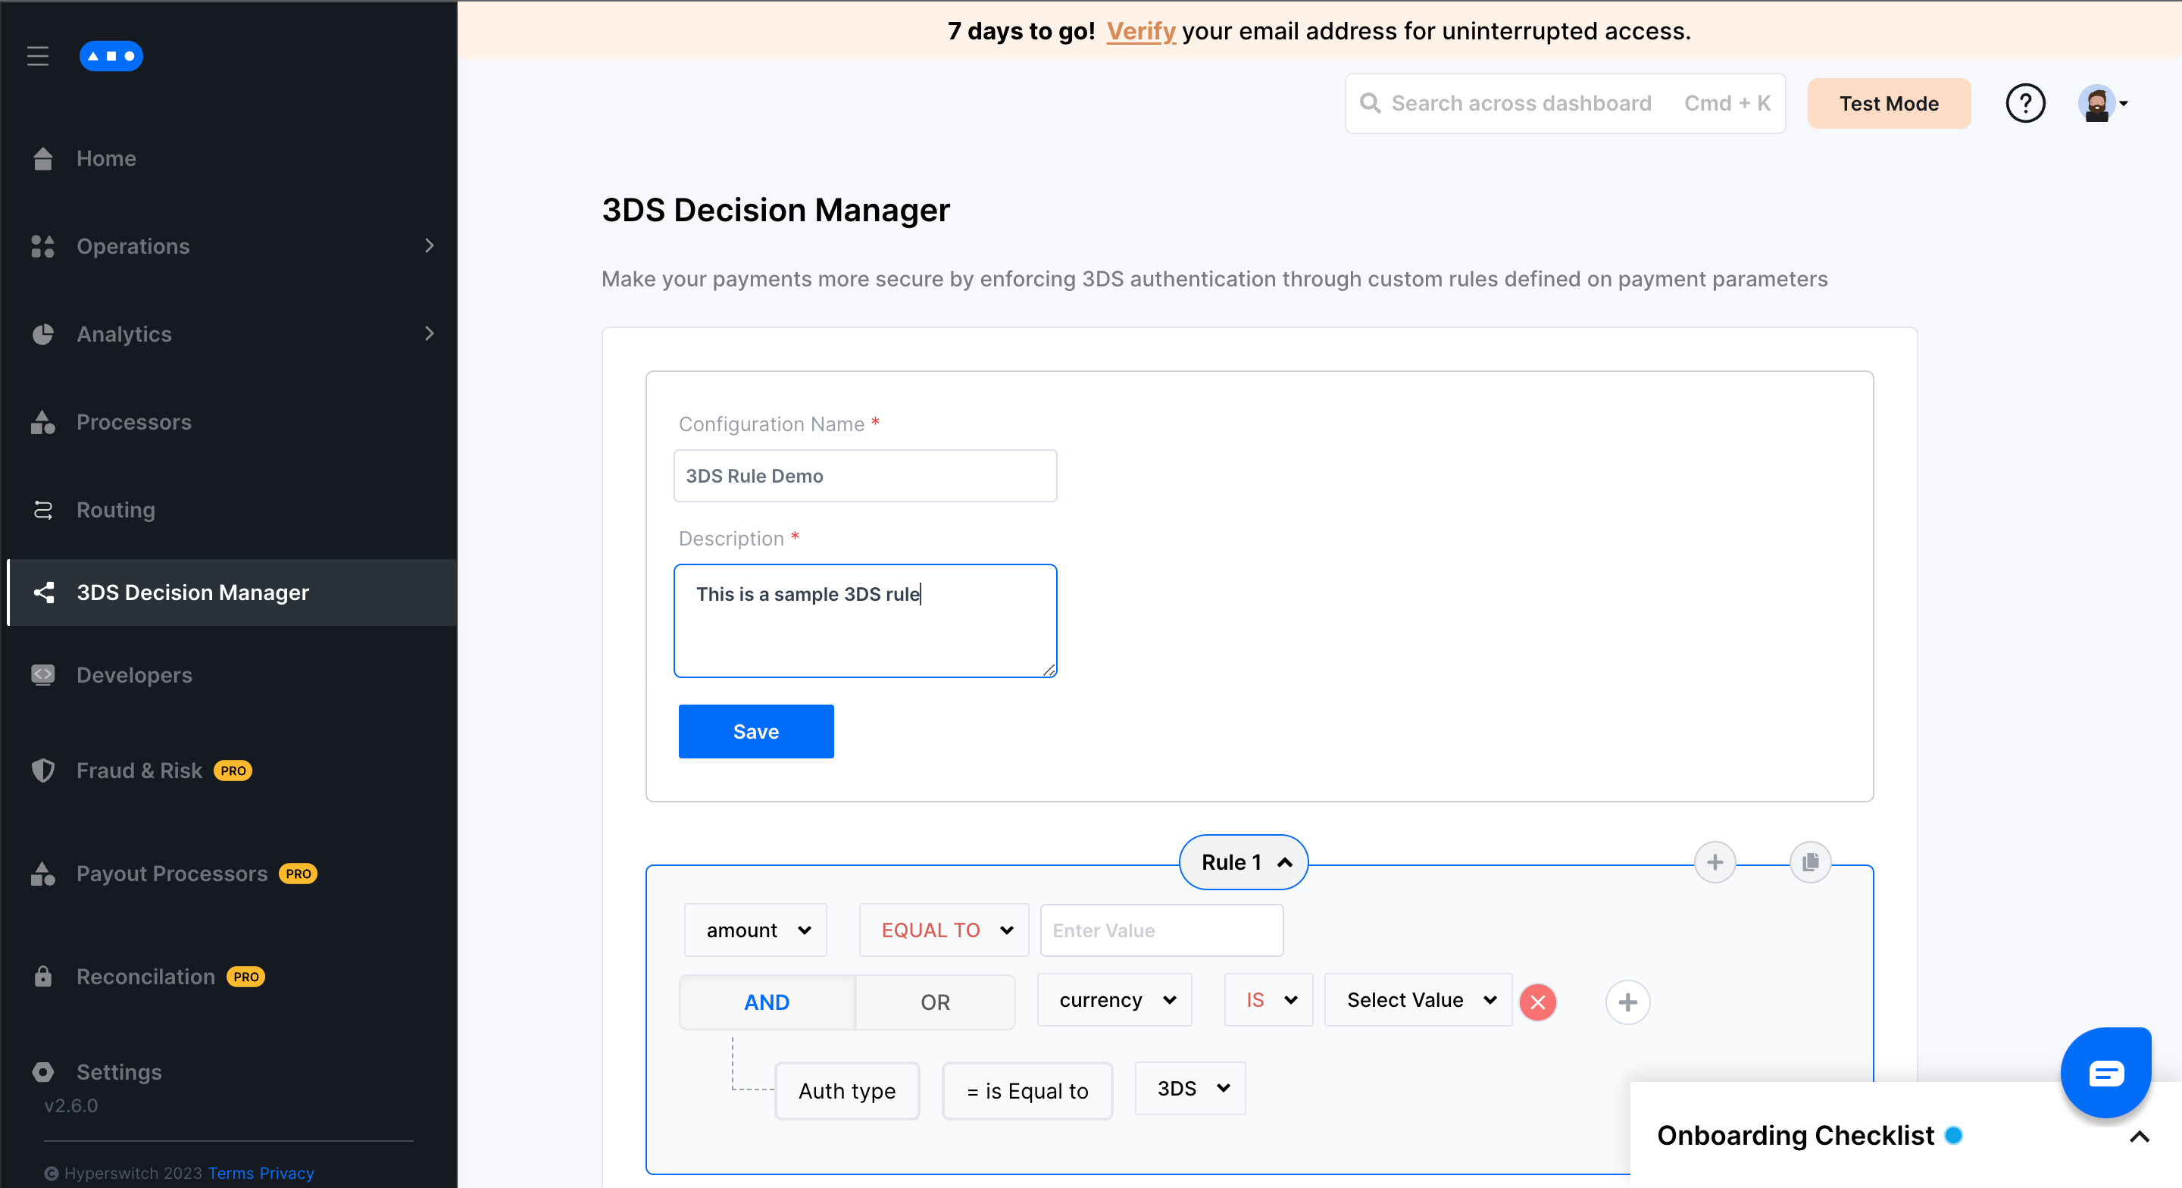
Task: Click the hamburger menu icon
Action: click(x=37, y=56)
